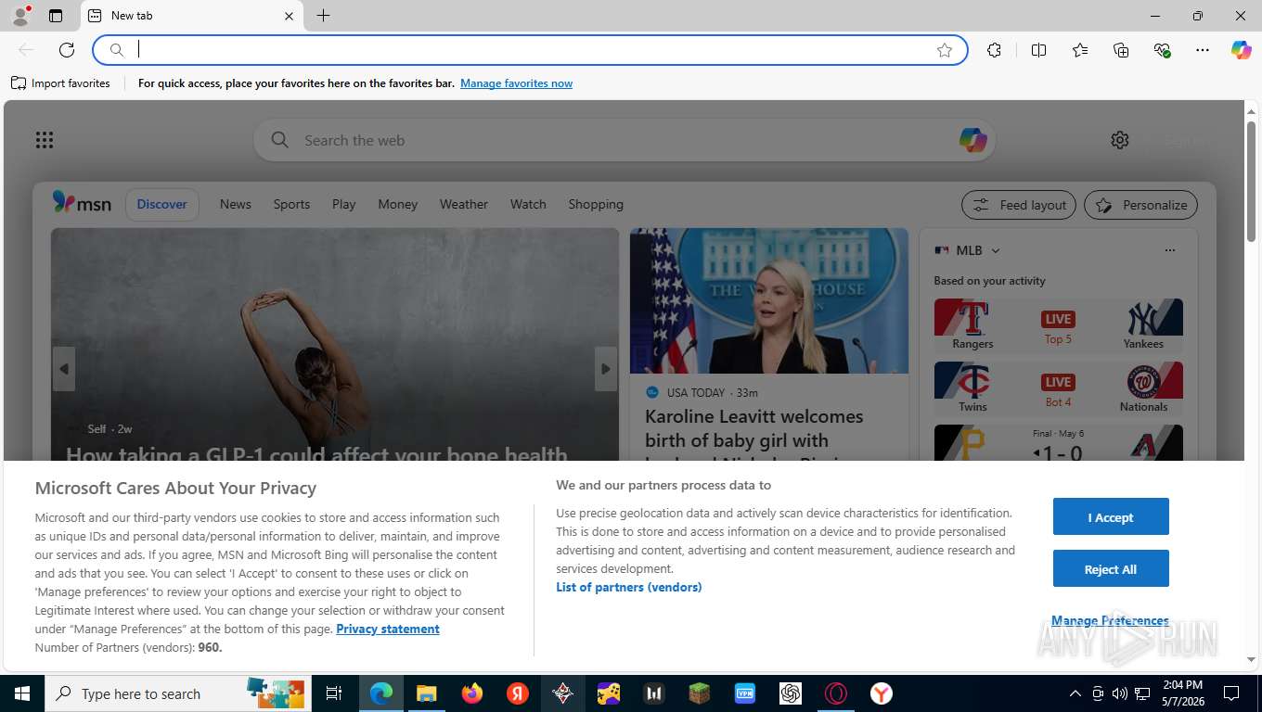
Task: Open the Privacy statement link
Action: 388,629
